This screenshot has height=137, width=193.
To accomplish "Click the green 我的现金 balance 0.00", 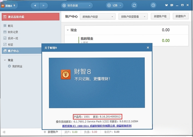I will click(166, 41).
